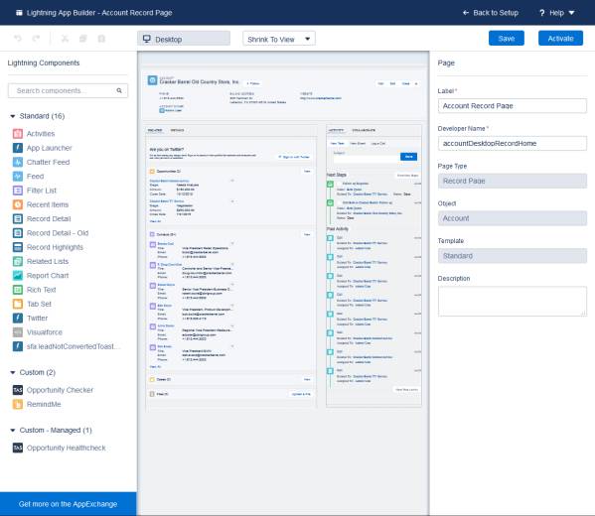Screen dimensions: 595x516
Task: Collapse the Standard (16) section
Action: [13, 116]
